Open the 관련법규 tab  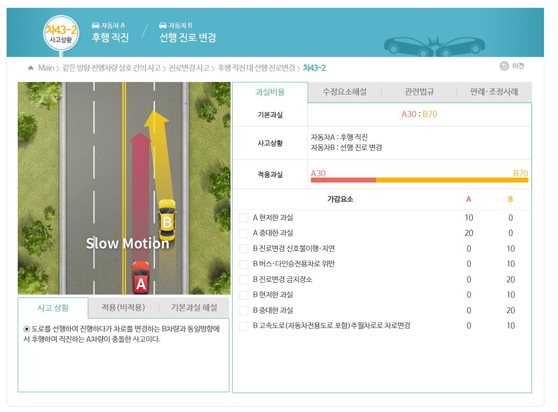tap(419, 92)
